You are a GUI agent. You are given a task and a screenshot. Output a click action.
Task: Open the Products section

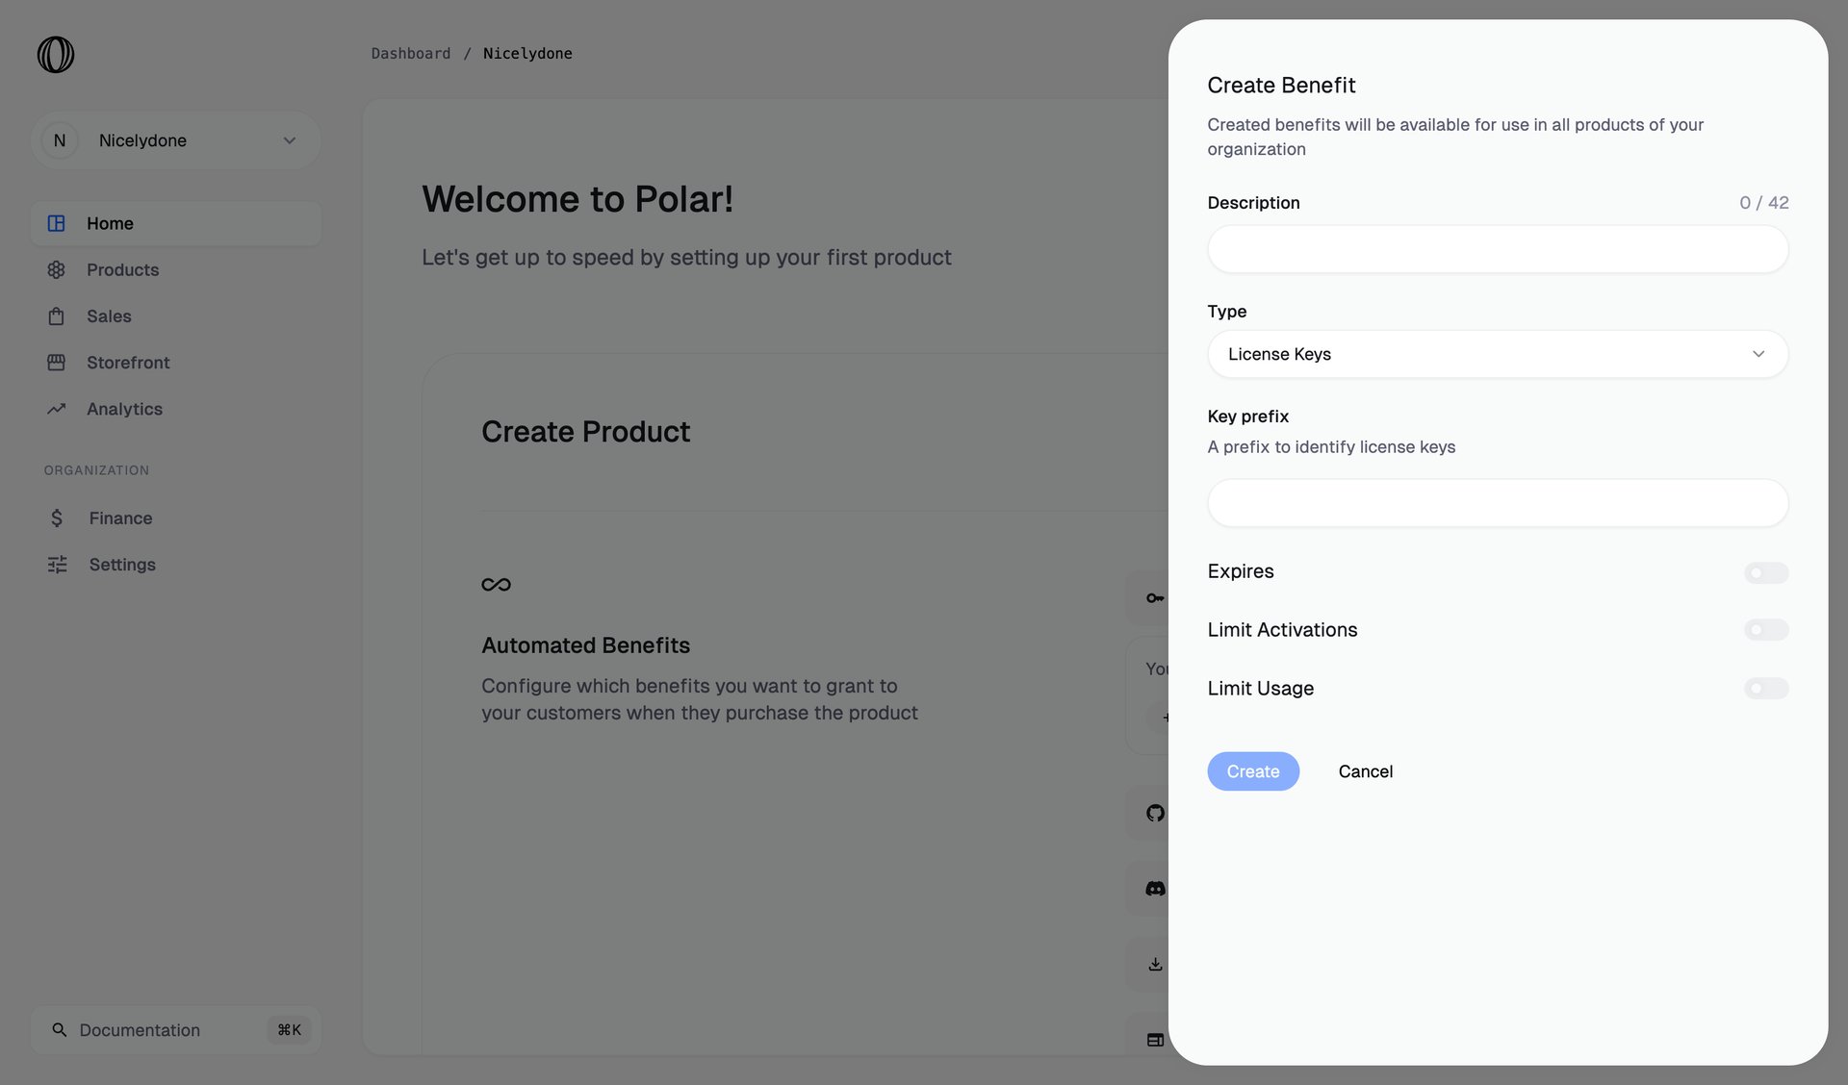point(122,269)
